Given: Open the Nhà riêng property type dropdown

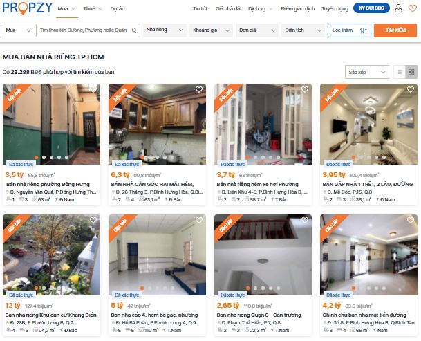Looking at the screenshot, I should 165,30.
